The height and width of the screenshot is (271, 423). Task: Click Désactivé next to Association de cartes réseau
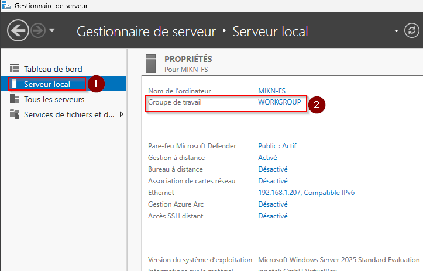tap(273, 181)
